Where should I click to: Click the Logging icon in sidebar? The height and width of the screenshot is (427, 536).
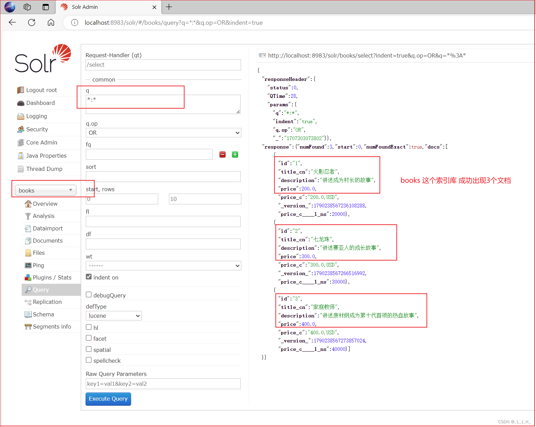21,116
